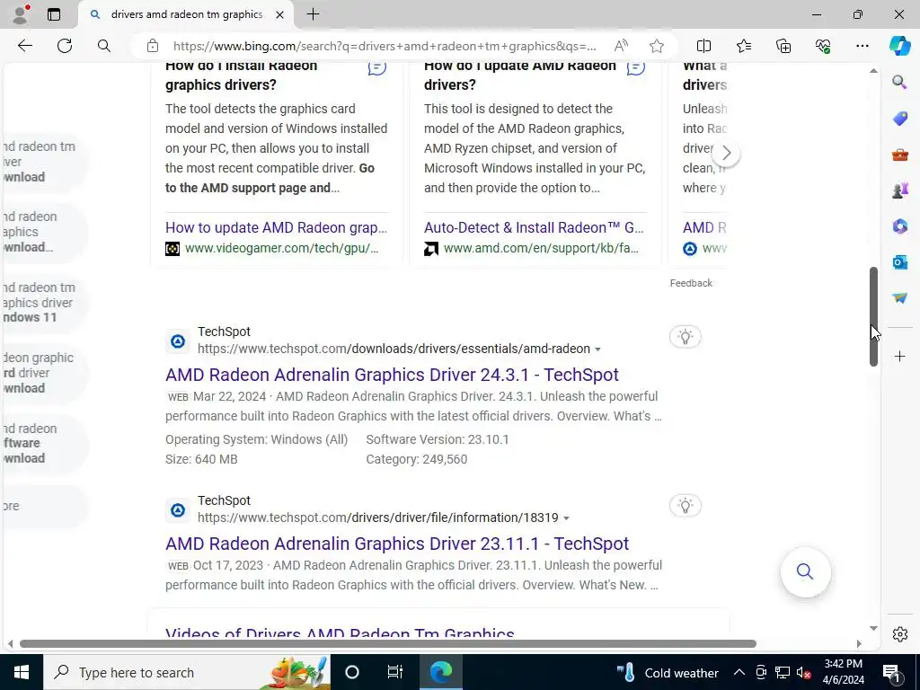The width and height of the screenshot is (920, 690).
Task: Click scroll down arrow of page
Action: (873, 628)
